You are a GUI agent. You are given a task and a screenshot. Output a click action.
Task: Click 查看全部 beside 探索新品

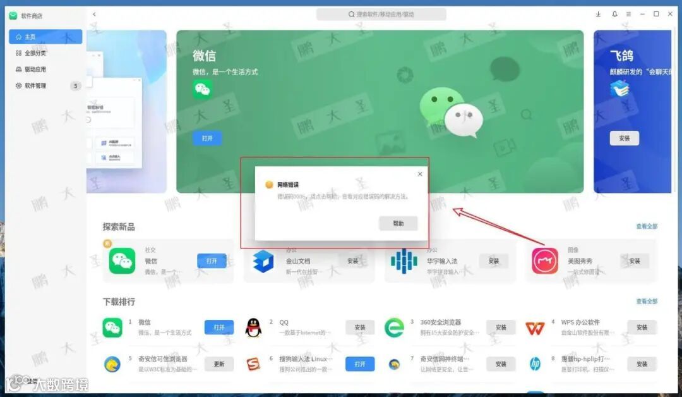[647, 226]
